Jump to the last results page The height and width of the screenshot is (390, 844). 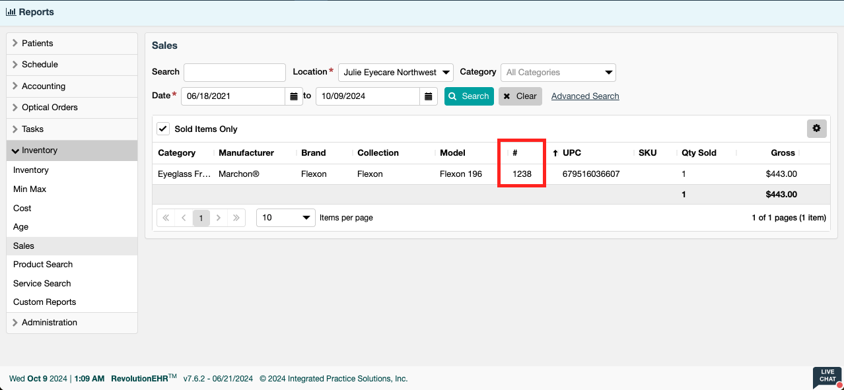tap(236, 218)
